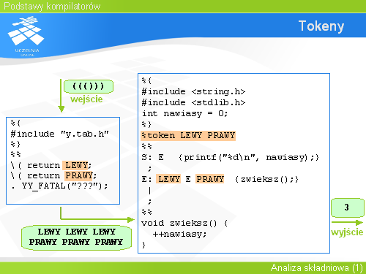This screenshot has width=366, height=274.
Task: Click highlighted PRAWY in the E rule
Action: click(210, 179)
